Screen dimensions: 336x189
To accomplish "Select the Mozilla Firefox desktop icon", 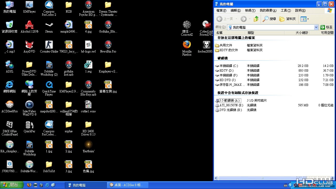I will coord(187,48).
